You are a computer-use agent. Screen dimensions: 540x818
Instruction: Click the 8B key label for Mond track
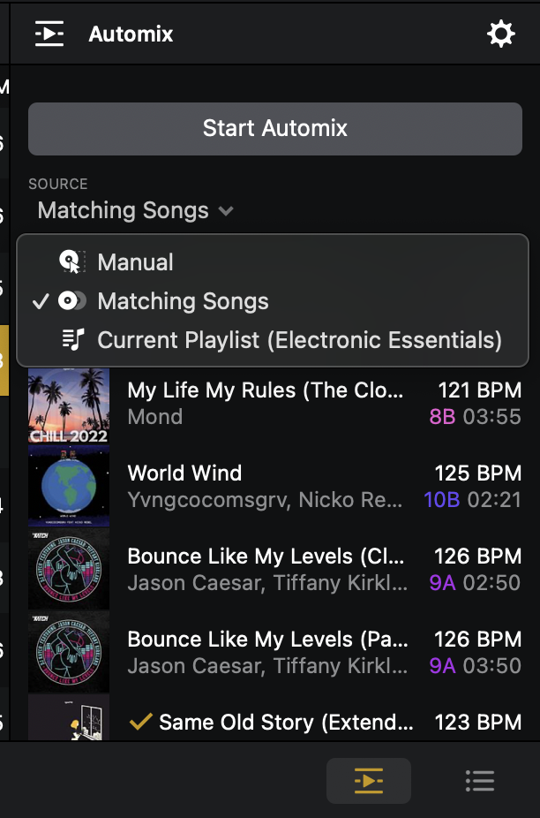(x=442, y=417)
